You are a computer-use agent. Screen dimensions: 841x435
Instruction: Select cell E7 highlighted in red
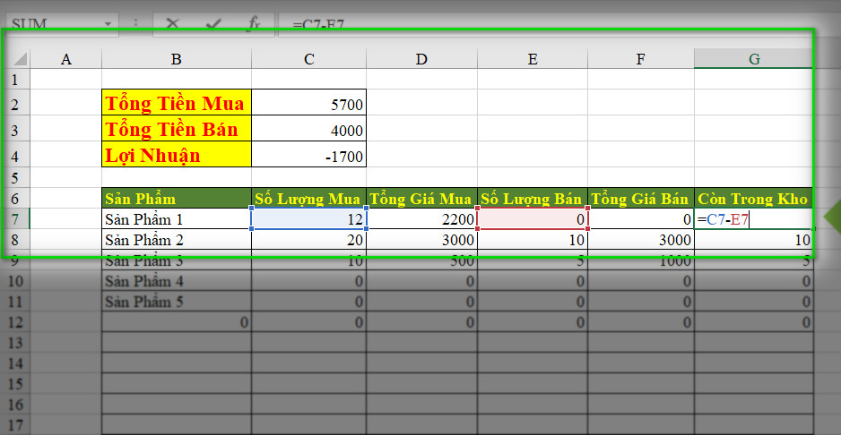coord(533,219)
